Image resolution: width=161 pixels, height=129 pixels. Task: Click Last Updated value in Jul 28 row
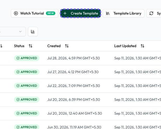pos(138,58)
